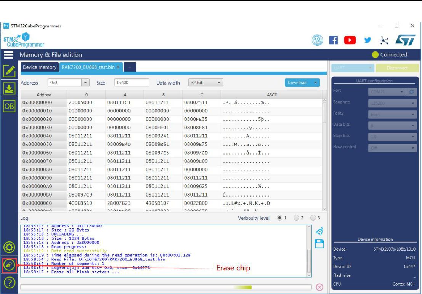This screenshot has width=422, height=294.
Task: Click the Size input field
Action: tap(132, 83)
